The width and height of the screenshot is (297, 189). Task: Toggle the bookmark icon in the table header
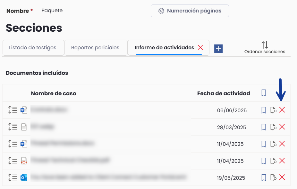(264, 93)
